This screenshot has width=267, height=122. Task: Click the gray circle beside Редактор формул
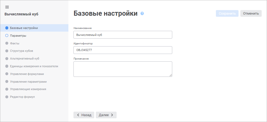click(7, 97)
